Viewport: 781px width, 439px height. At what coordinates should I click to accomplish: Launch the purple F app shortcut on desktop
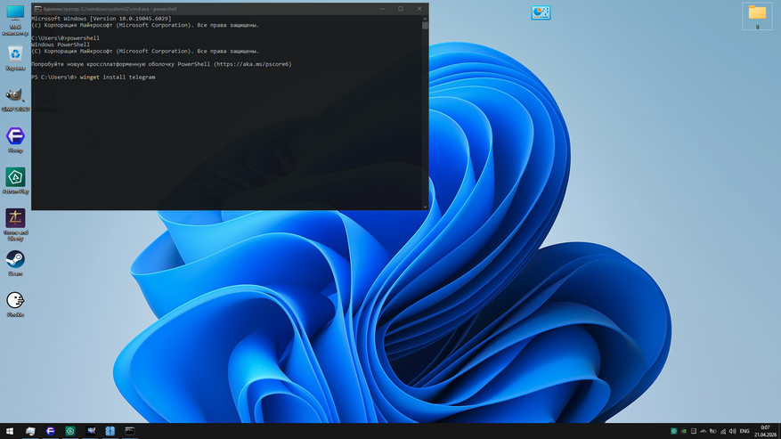click(15, 136)
